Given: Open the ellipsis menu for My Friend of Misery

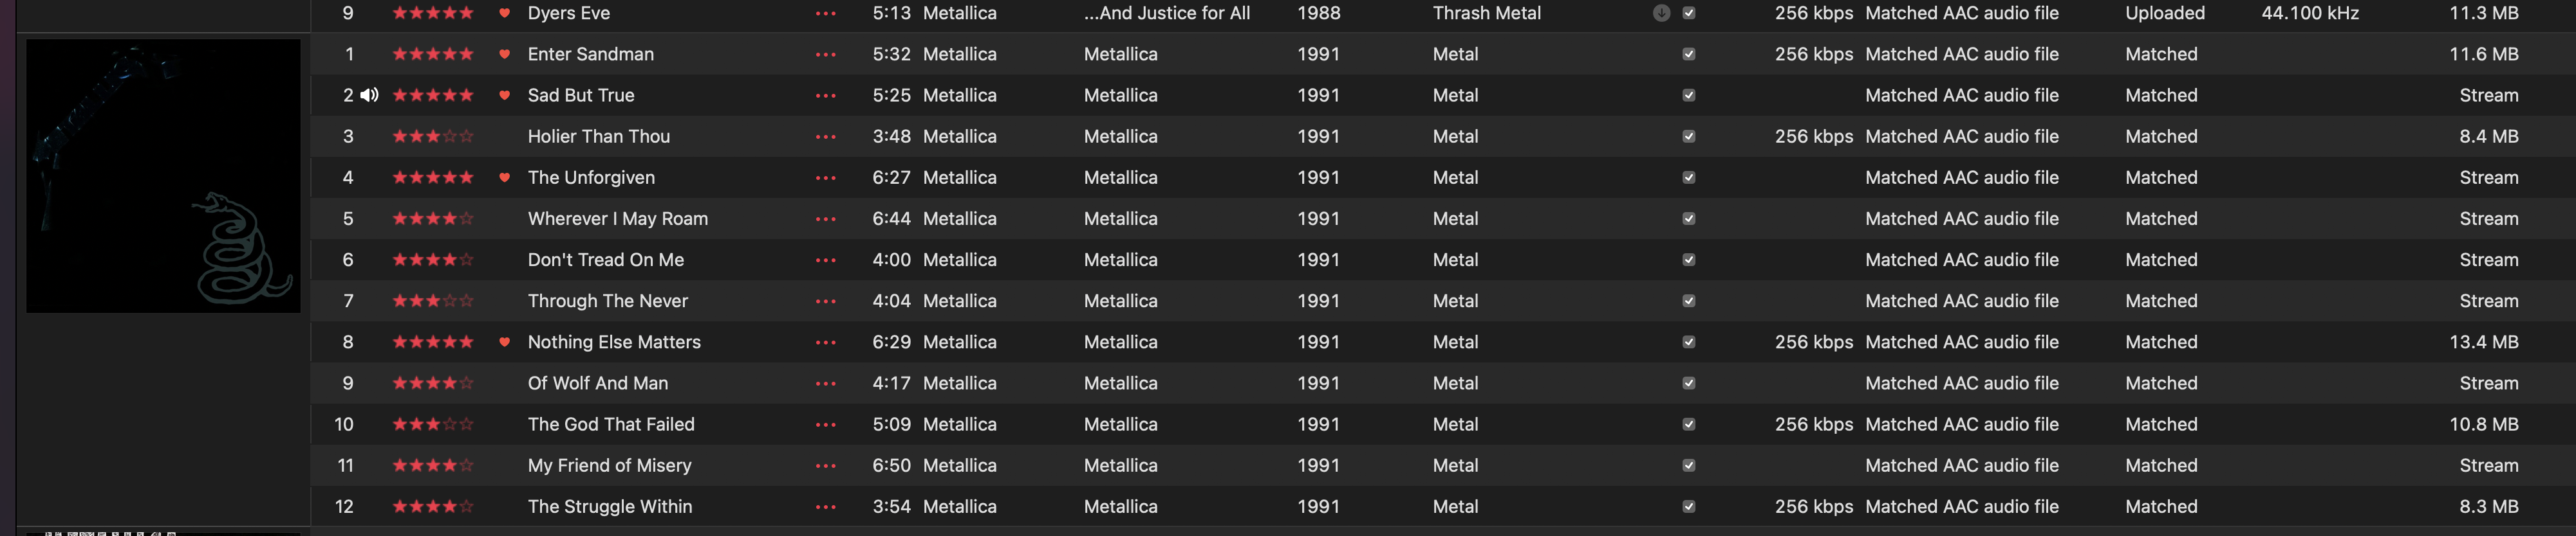Looking at the screenshot, I should tap(825, 465).
